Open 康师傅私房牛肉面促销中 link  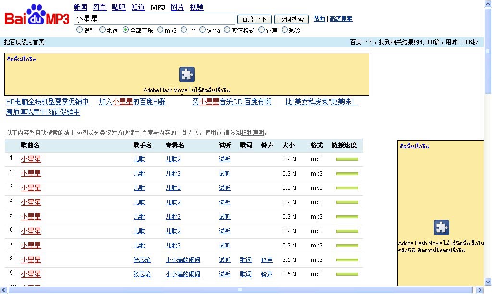[43, 112]
